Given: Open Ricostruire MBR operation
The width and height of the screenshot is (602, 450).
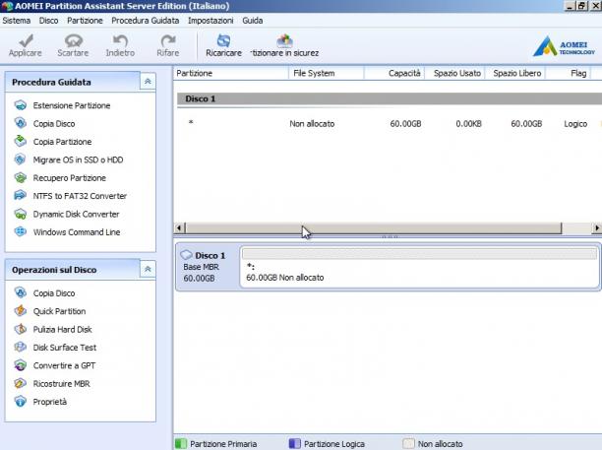Looking at the screenshot, I should tap(61, 383).
